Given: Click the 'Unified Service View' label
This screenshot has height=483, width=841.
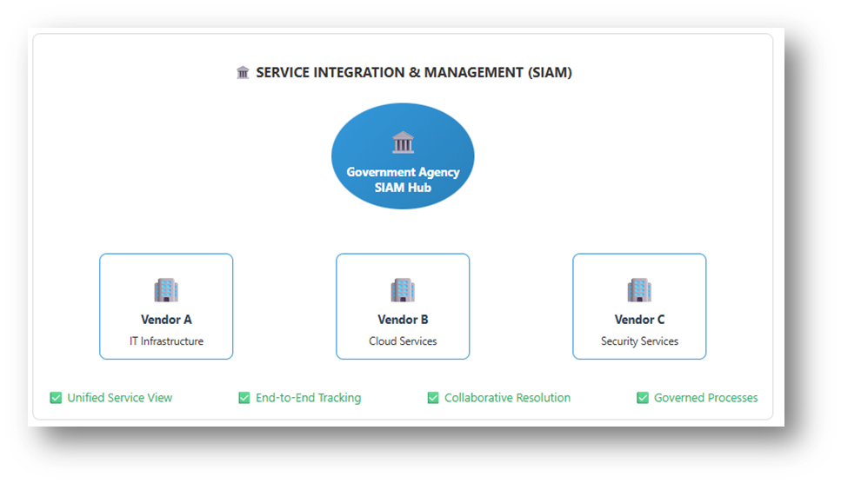Looking at the screenshot, I should 120,398.
